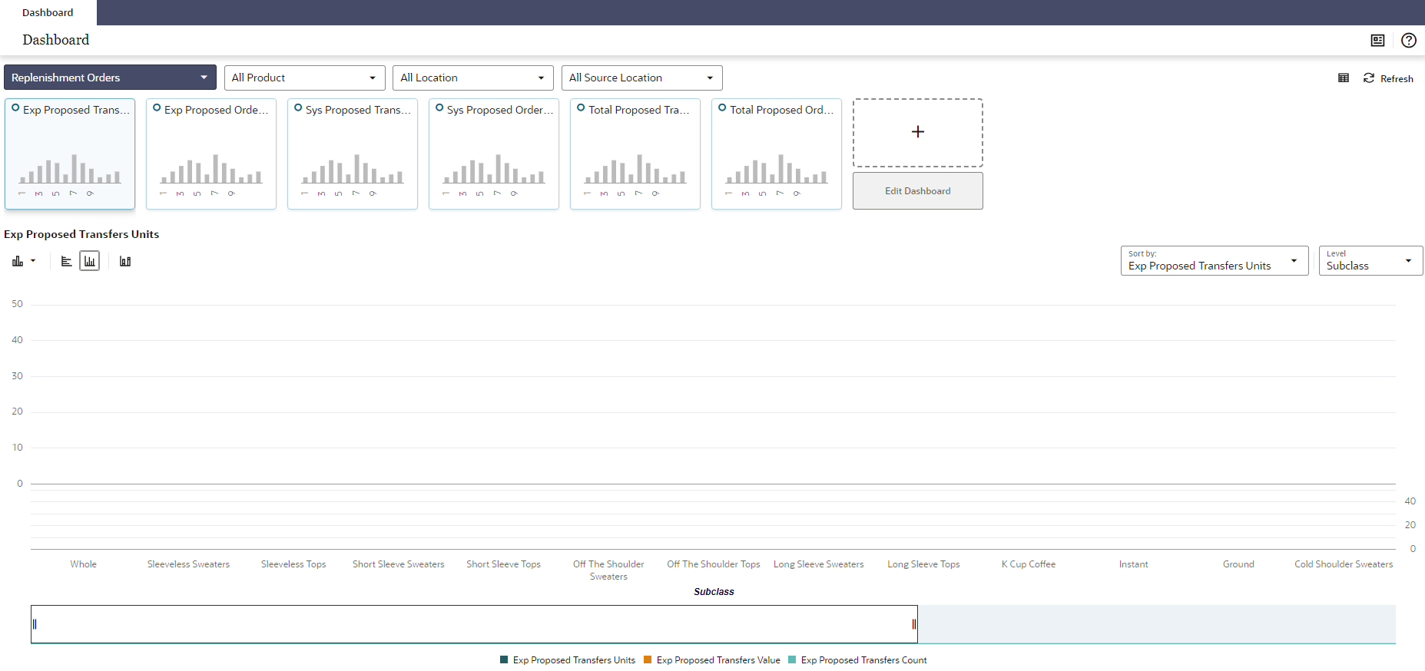This screenshot has width=1425, height=671.
Task: Click the Exp Proposed Transfers Count legend label
Action: (863, 660)
